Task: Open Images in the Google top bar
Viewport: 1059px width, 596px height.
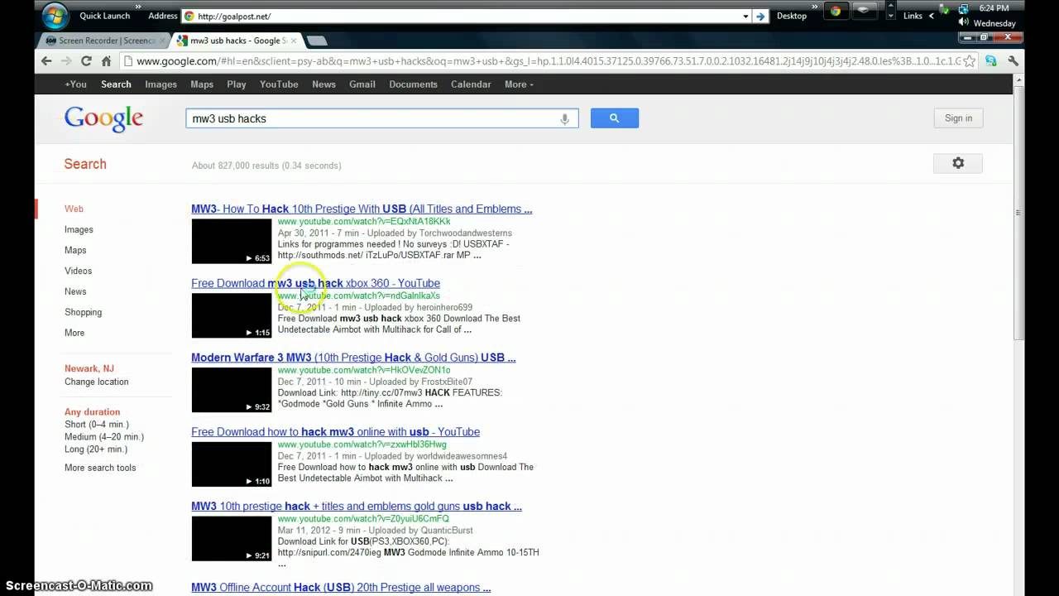Action: coord(161,84)
